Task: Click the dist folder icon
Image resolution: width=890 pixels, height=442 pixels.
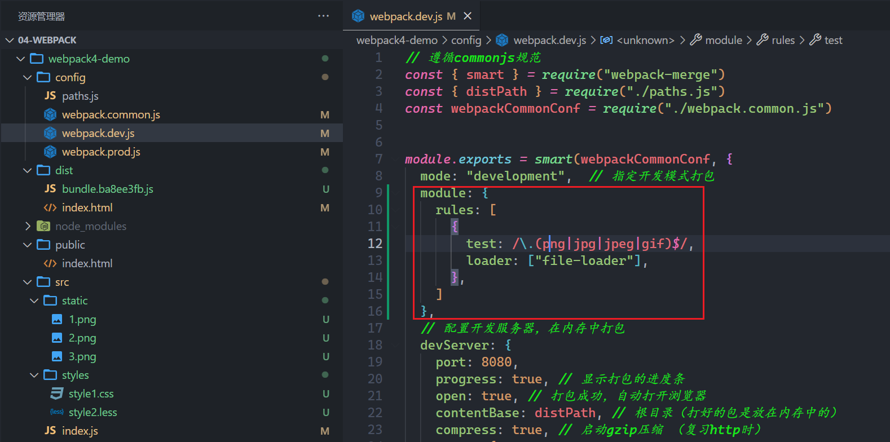Action: [x=43, y=170]
